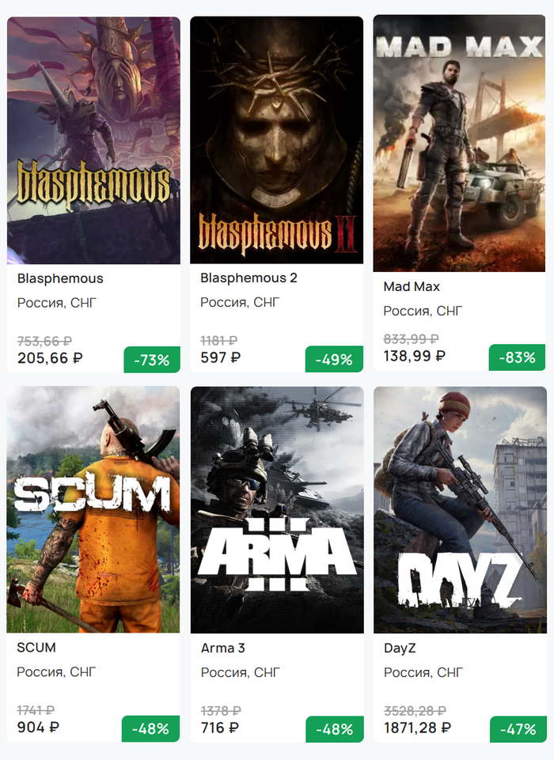The height and width of the screenshot is (760, 554).
Task: Click the DayZ product title
Action: 400,648
